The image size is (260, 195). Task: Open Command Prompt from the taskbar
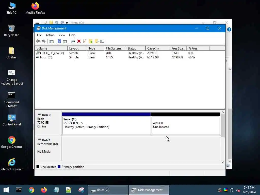19,190
